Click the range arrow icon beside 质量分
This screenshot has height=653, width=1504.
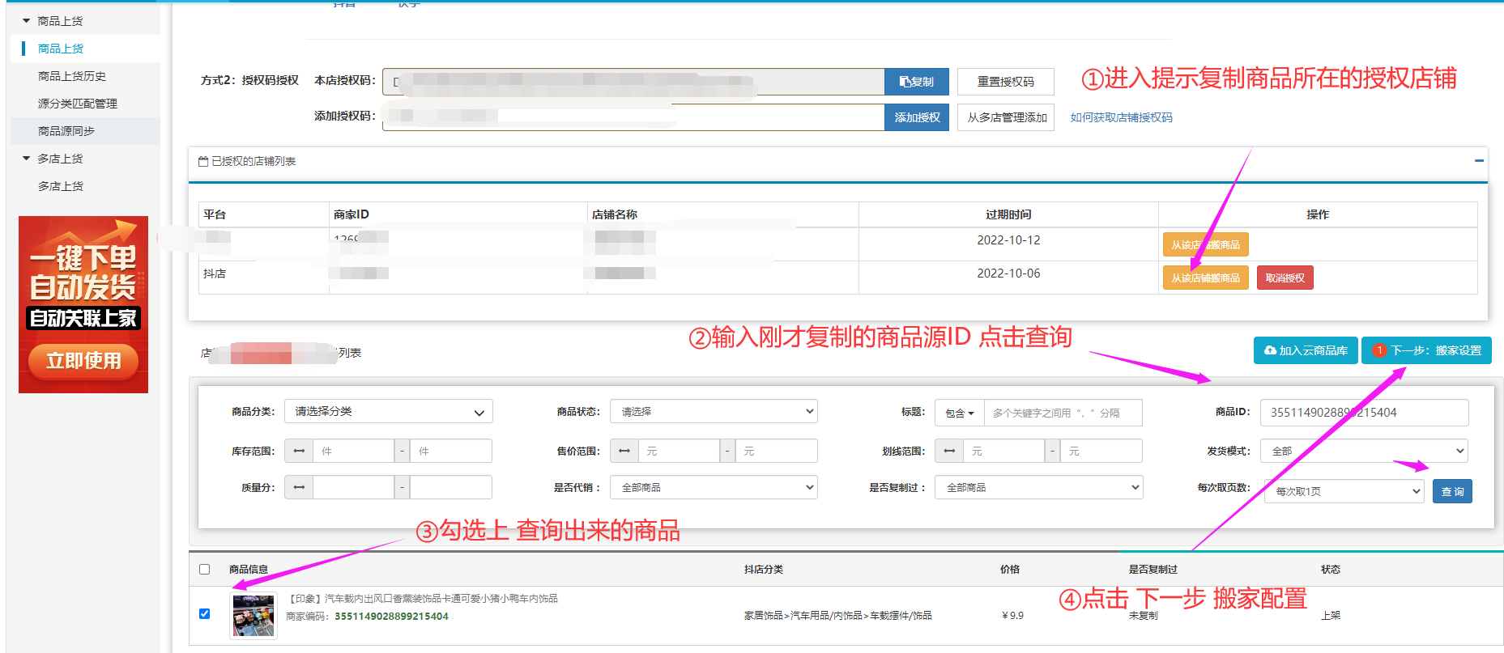[x=299, y=487]
